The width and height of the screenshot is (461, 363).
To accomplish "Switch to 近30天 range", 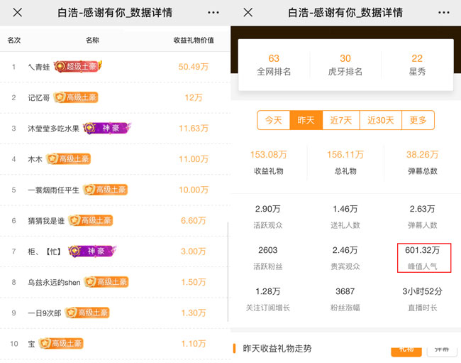I will coord(381,120).
